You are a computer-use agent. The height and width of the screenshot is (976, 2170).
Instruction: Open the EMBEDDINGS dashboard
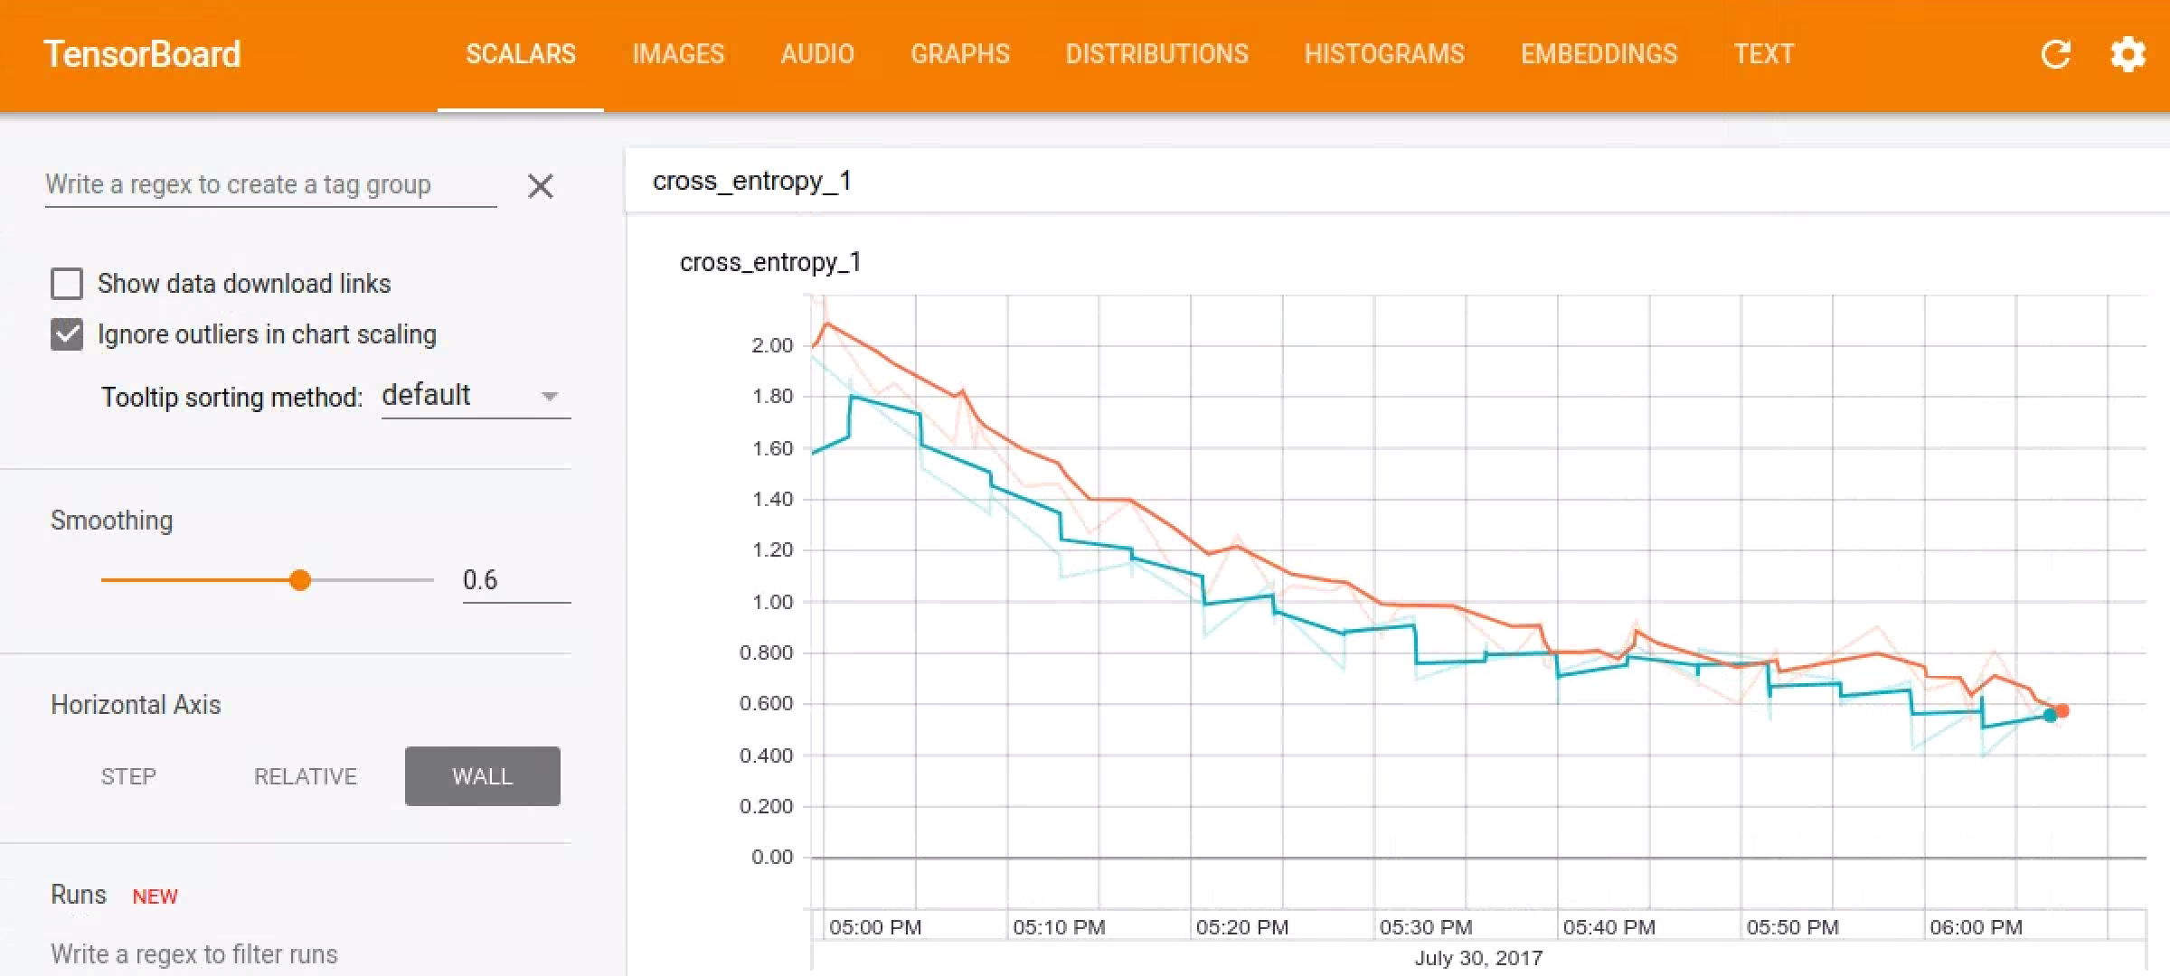(1599, 54)
